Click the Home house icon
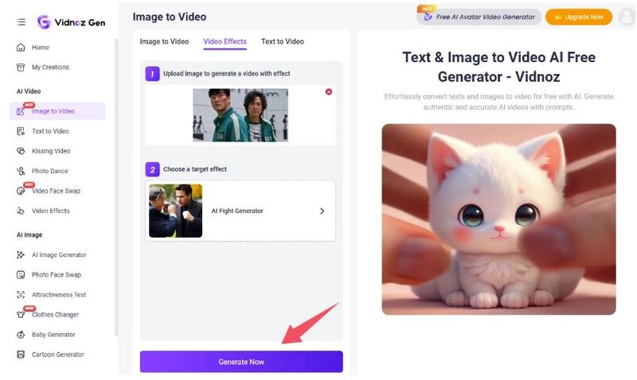Screen dimensions: 637x380 (x=21, y=48)
